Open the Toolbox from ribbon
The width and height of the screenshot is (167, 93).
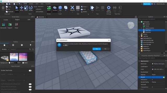[x=55, y=9]
